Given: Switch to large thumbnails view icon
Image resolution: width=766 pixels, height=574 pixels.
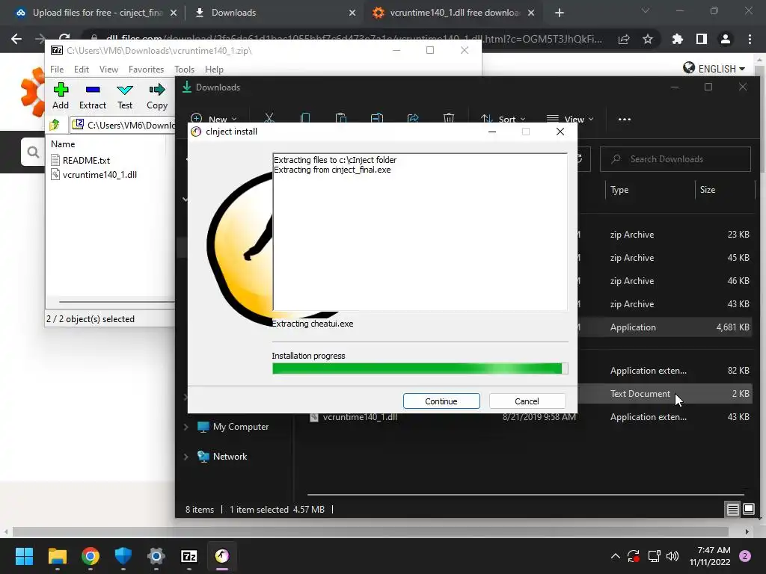Looking at the screenshot, I should (749, 510).
